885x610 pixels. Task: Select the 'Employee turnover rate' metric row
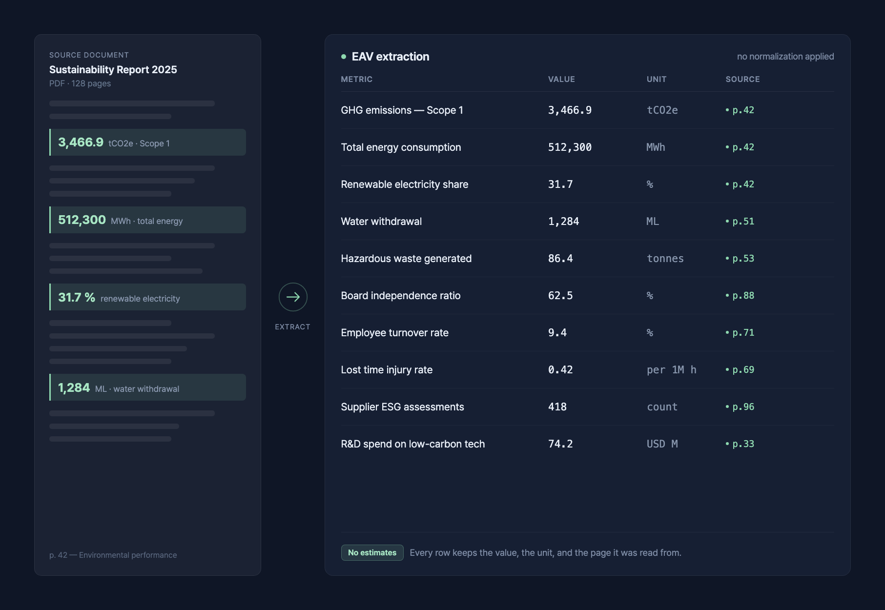587,333
